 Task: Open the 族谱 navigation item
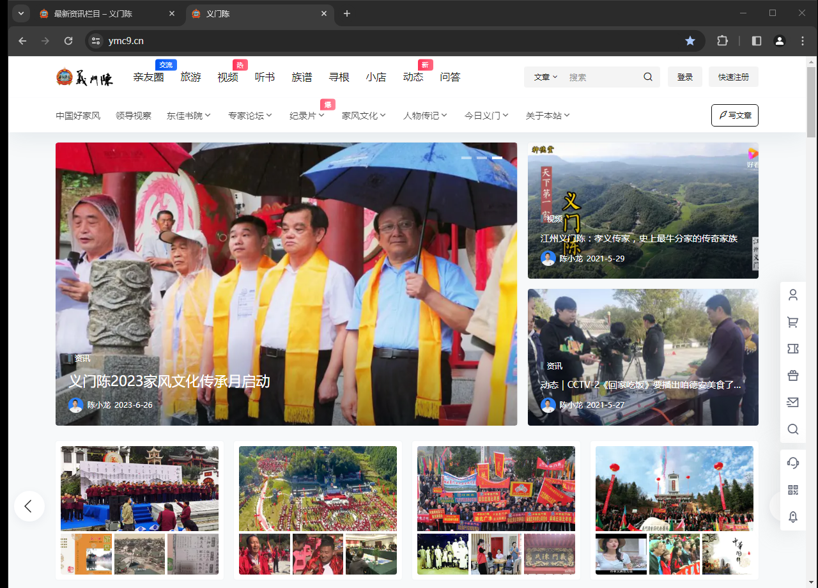point(302,77)
